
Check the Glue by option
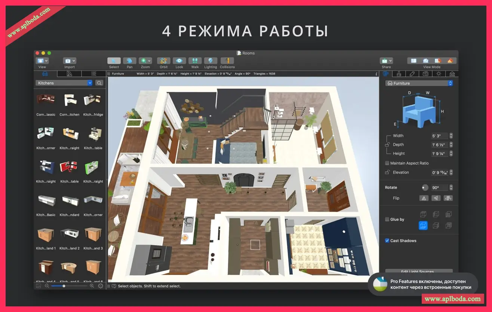387,219
